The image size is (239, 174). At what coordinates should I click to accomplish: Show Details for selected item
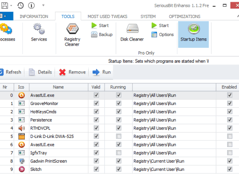coord(41,72)
